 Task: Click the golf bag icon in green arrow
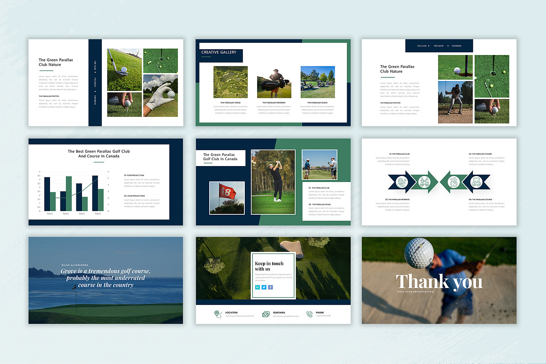pos(454,182)
